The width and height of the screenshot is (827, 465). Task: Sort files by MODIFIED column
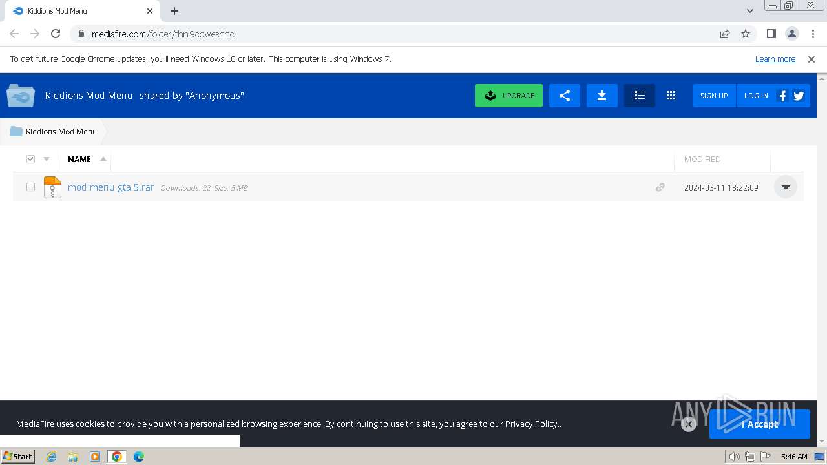[x=702, y=159]
